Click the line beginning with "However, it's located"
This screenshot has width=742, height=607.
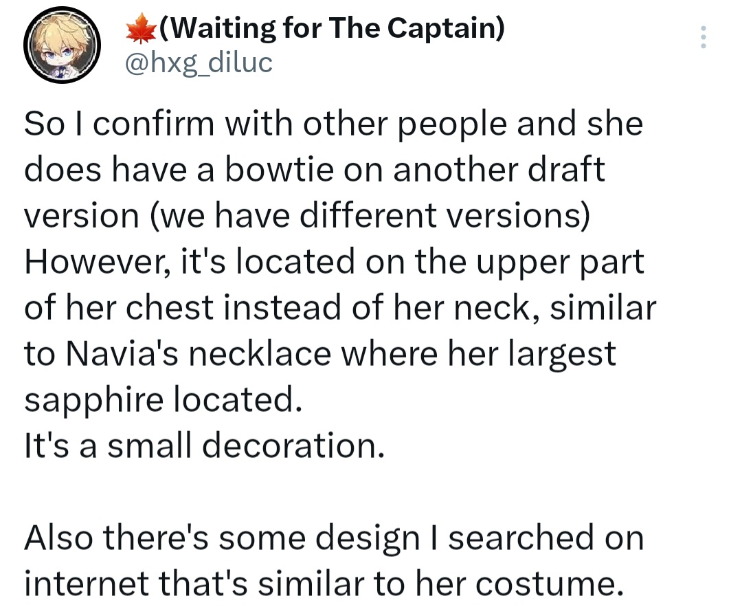point(334,262)
